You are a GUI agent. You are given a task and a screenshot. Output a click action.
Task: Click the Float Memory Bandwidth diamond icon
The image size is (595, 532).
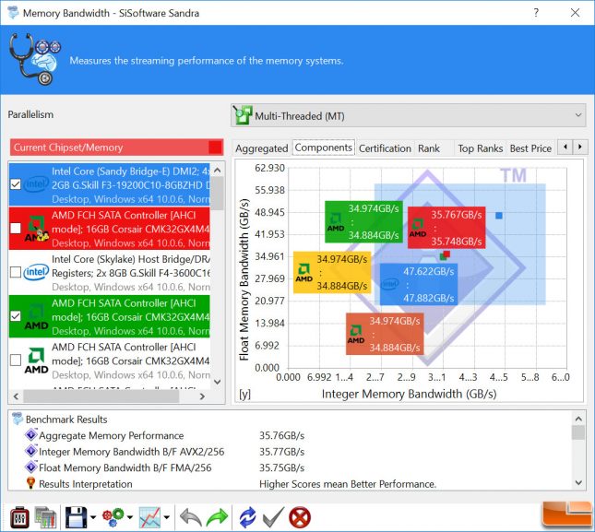coord(31,467)
